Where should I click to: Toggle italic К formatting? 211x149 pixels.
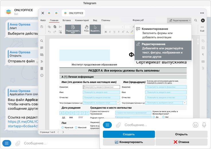[x=110, y=32]
